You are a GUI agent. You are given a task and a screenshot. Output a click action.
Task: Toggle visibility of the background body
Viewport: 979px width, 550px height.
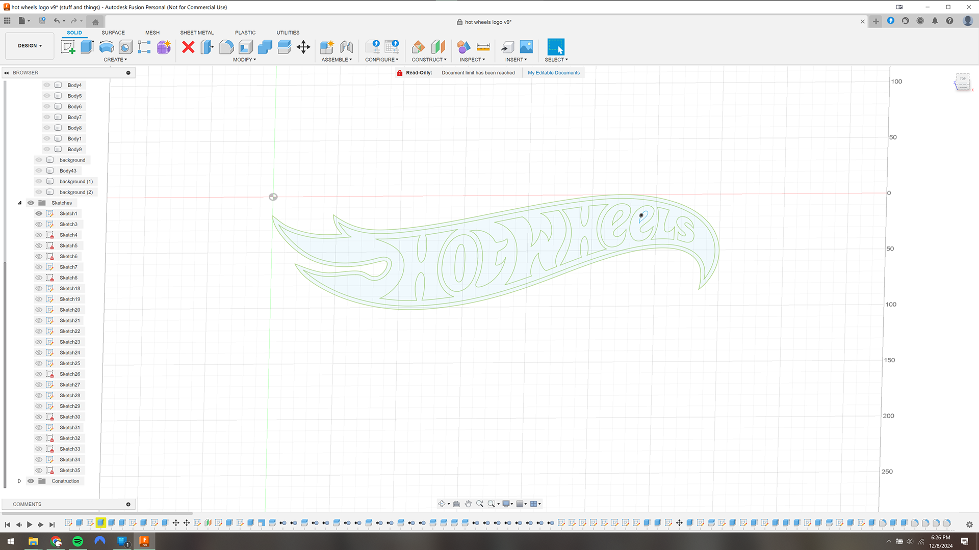point(39,160)
